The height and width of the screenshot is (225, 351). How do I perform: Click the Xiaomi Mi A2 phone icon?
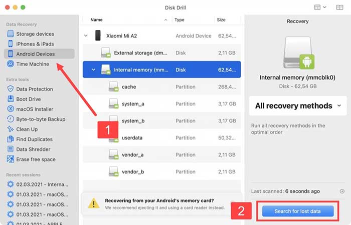[x=98, y=35]
